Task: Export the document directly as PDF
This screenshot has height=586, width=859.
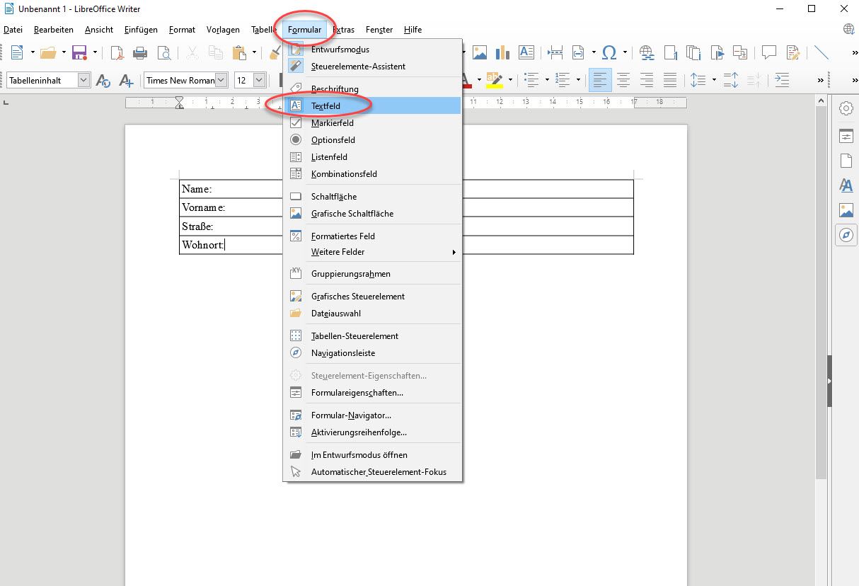Action: pos(117,52)
